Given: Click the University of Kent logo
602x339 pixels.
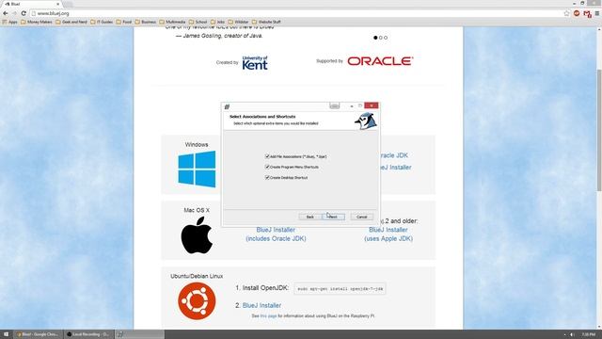Looking at the screenshot, I should click(255, 63).
